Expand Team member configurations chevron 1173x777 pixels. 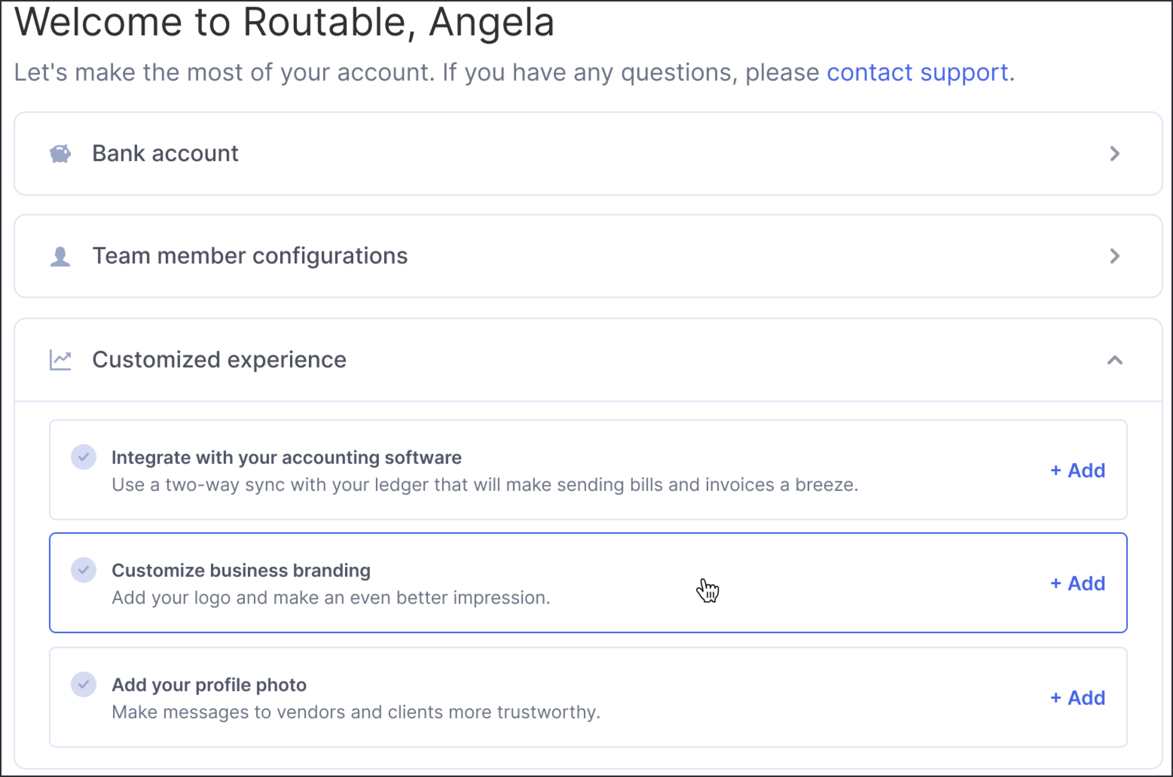click(x=1115, y=256)
